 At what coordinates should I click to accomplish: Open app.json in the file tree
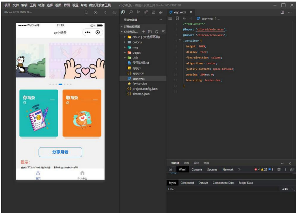(138, 73)
